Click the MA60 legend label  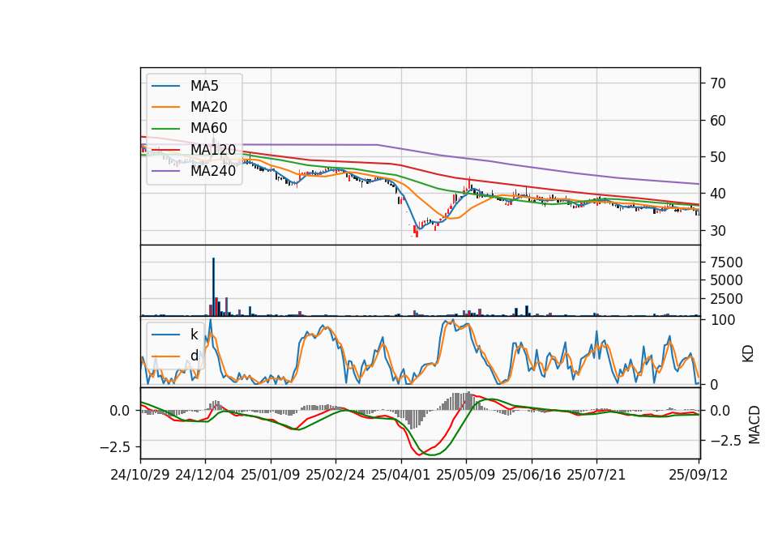pyautogui.click(x=208, y=128)
